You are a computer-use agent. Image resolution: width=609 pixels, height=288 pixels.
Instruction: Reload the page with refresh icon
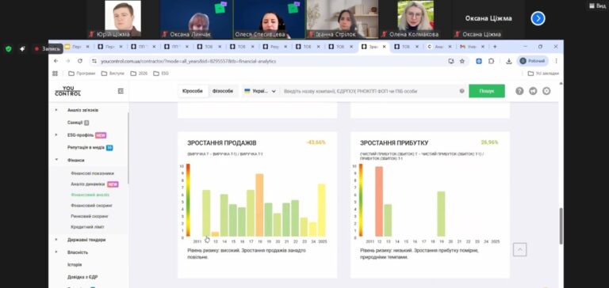[80, 61]
